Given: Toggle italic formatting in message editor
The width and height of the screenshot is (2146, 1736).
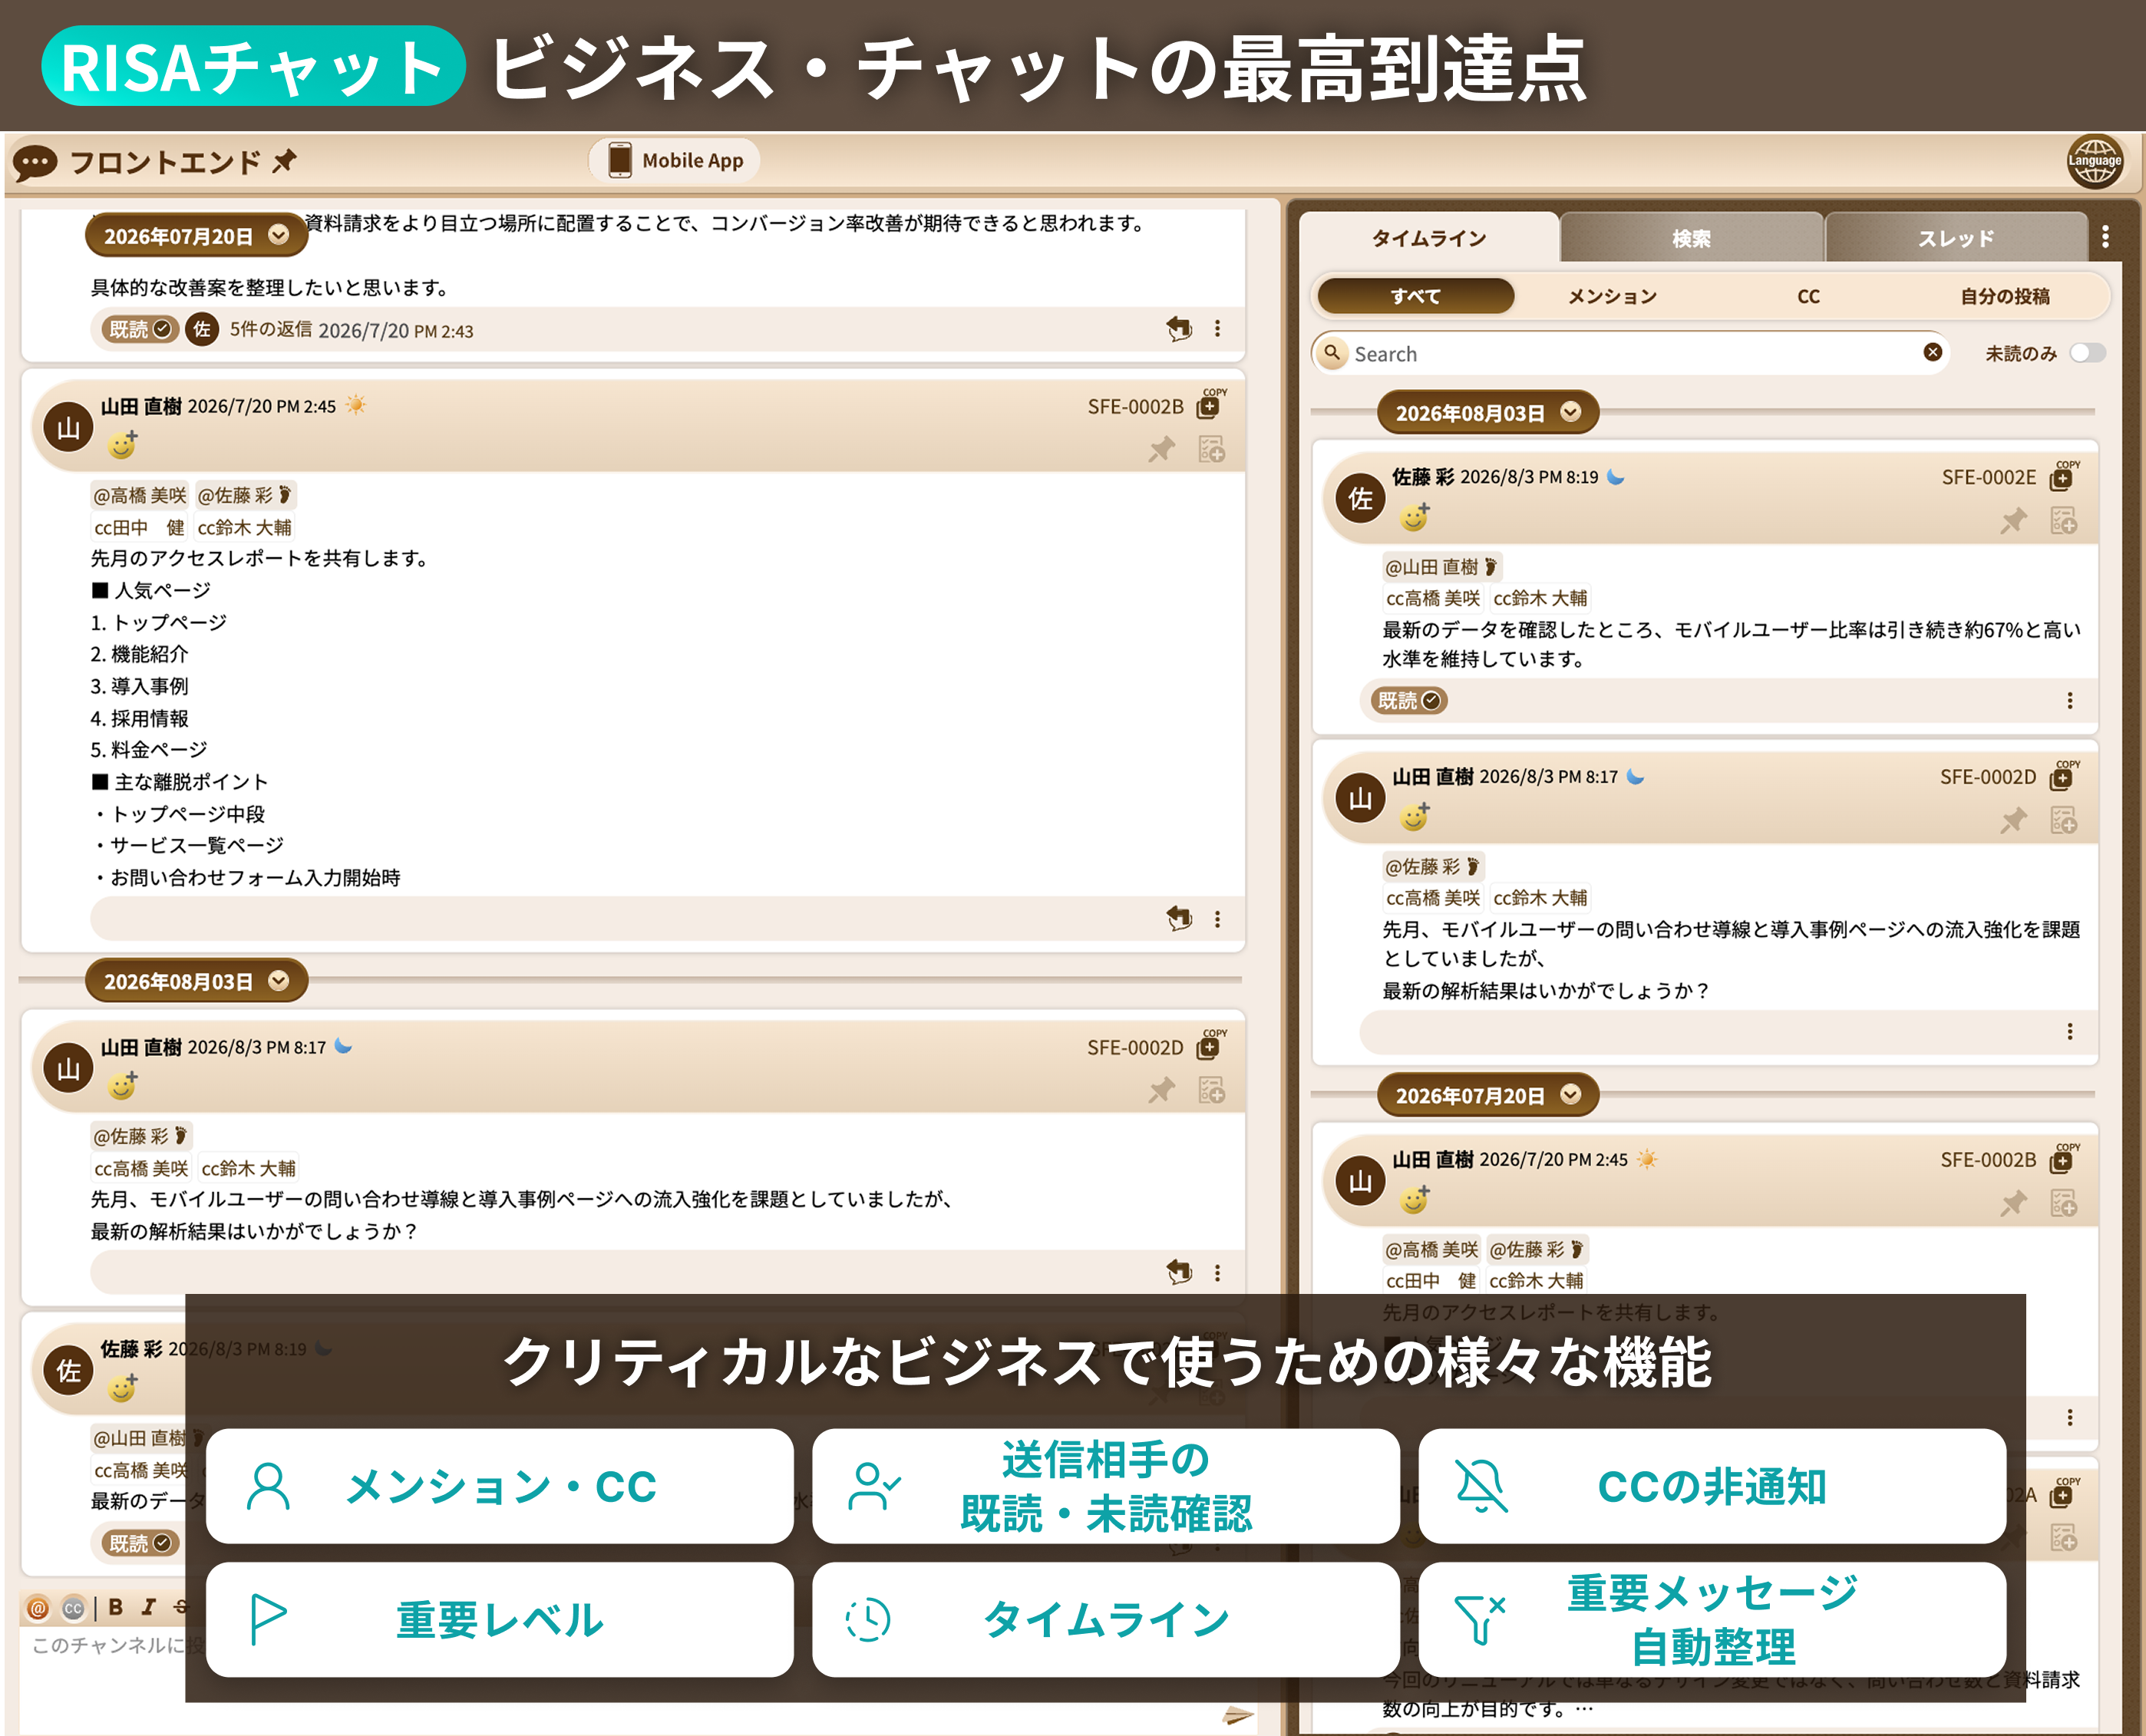Looking at the screenshot, I should (148, 1607).
